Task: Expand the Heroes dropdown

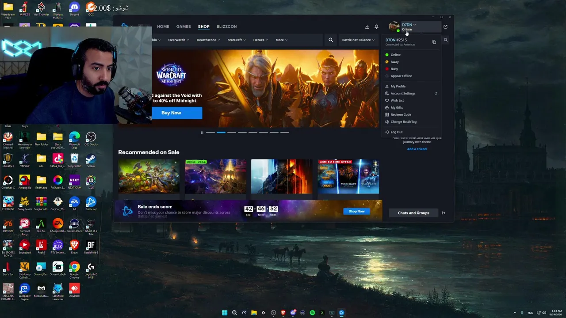Action: click(260, 40)
